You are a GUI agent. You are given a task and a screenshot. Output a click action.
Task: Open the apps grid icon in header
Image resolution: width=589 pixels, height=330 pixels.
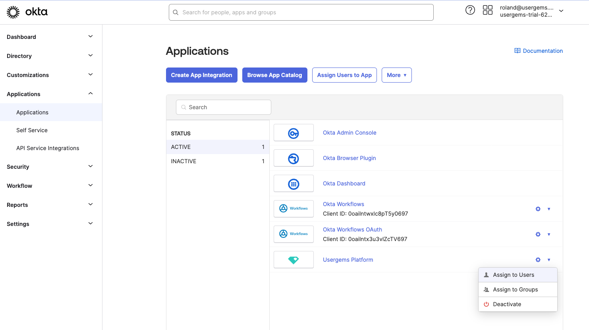[488, 10]
